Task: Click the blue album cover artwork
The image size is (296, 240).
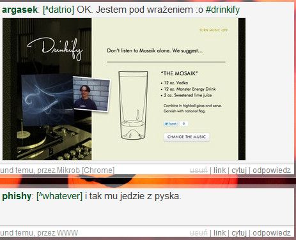Action: pos(47,100)
